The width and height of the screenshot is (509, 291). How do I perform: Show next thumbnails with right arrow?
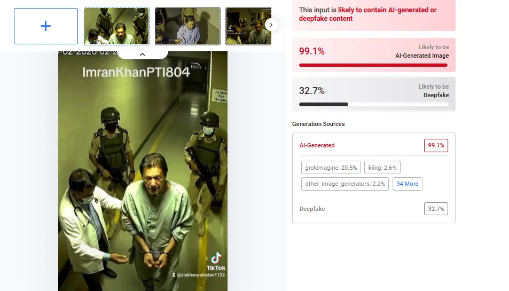click(271, 25)
